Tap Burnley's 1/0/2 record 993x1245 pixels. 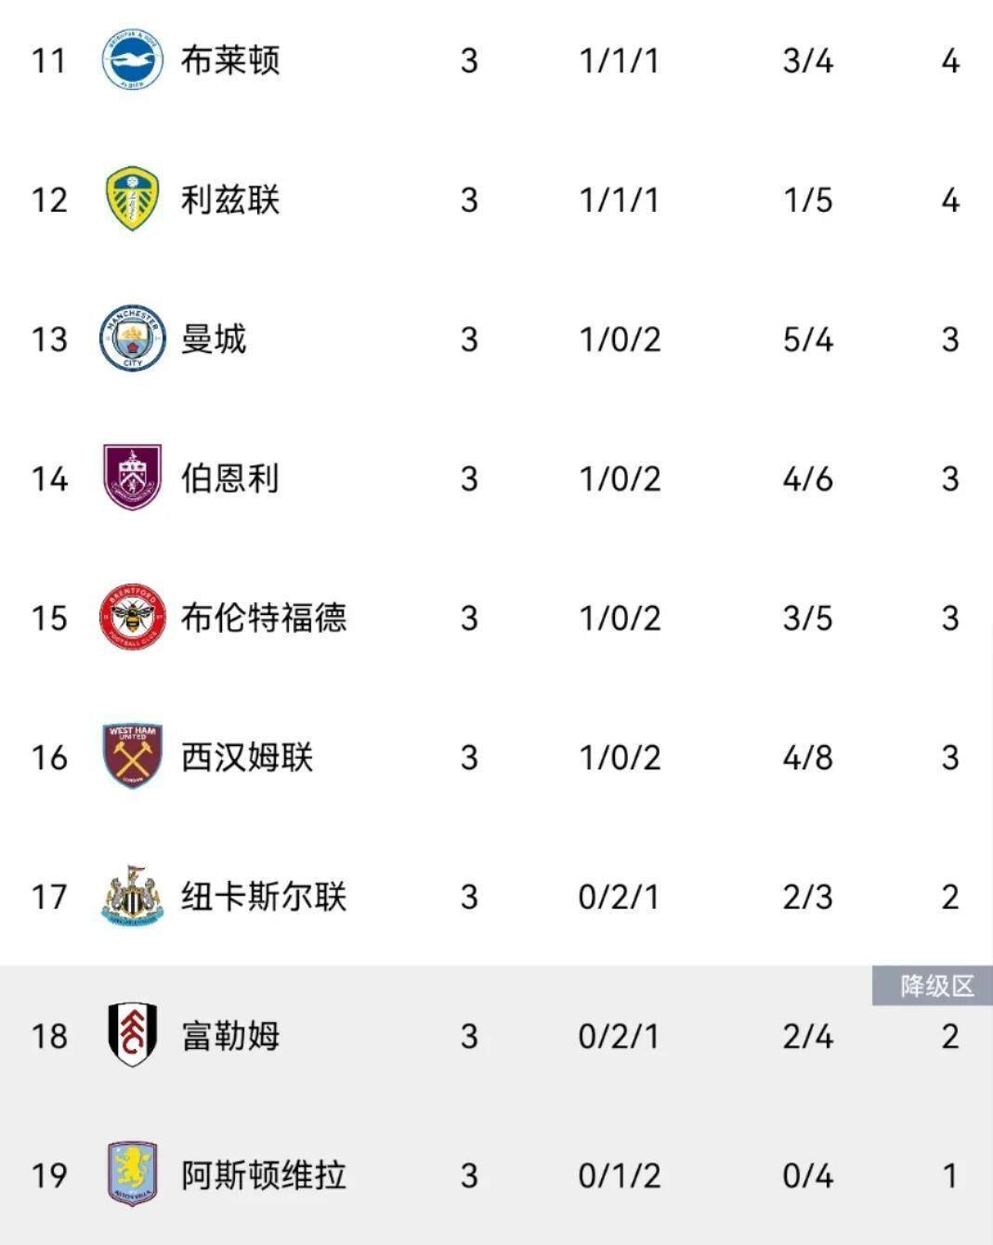(x=620, y=478)
